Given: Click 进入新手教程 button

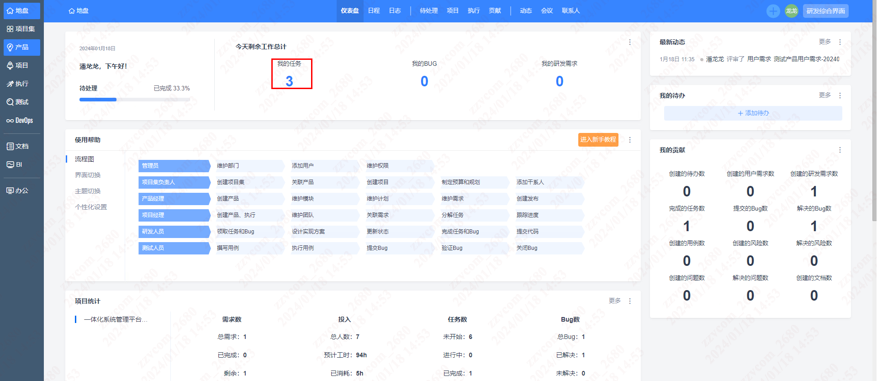Looking at the screenshot, I should click(x=598, y=140).
